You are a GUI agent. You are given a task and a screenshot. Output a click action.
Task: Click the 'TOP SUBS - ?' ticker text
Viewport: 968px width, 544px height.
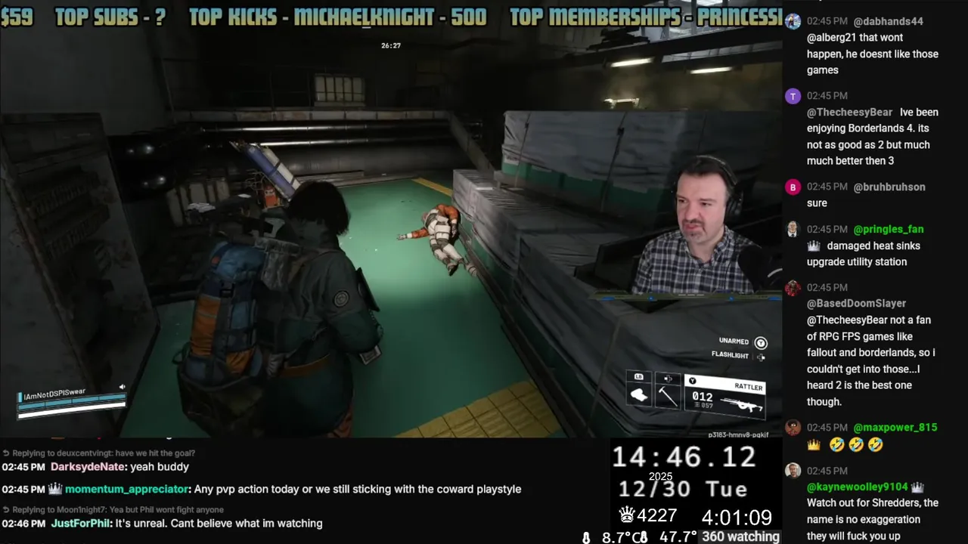pos(110,17)
